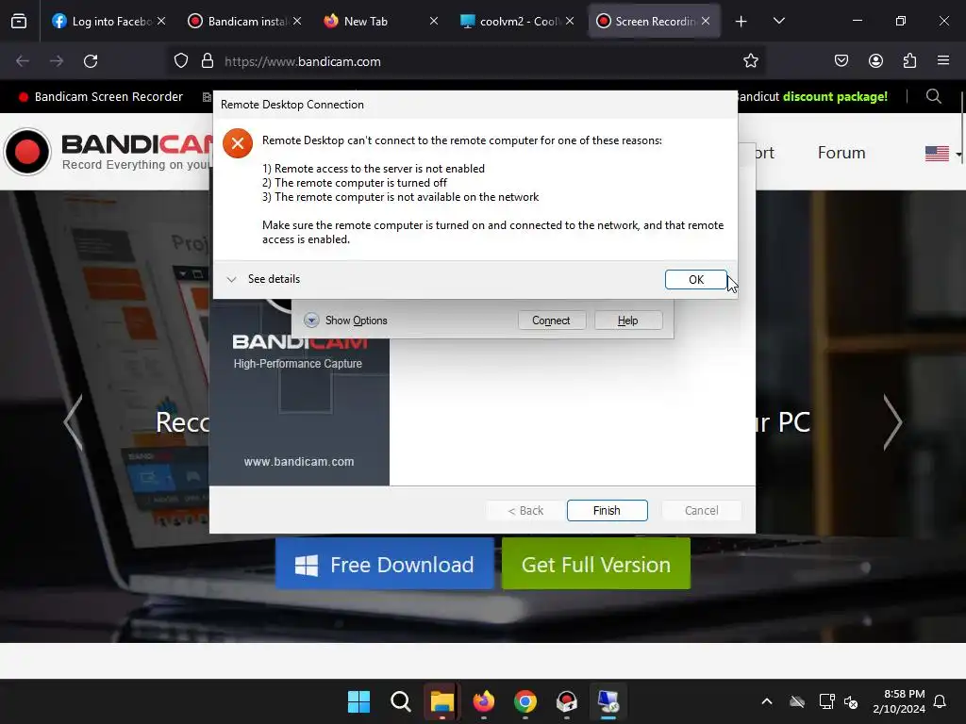Click the Bandicam logo record icon

pyautogui.click(x=27, y=152)
